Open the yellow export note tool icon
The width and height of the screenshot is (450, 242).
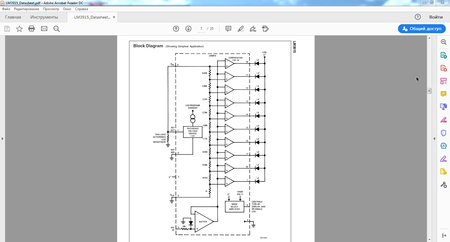[x=444, y=172]
